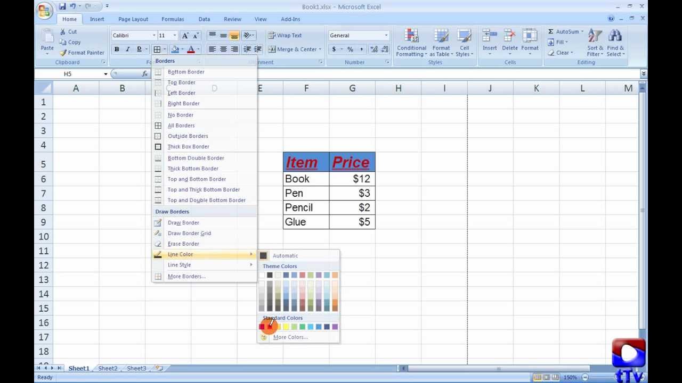Expand the Merge & Center dropdown arrow
This screenshot has height=383, width=682.
click(320, 49)
